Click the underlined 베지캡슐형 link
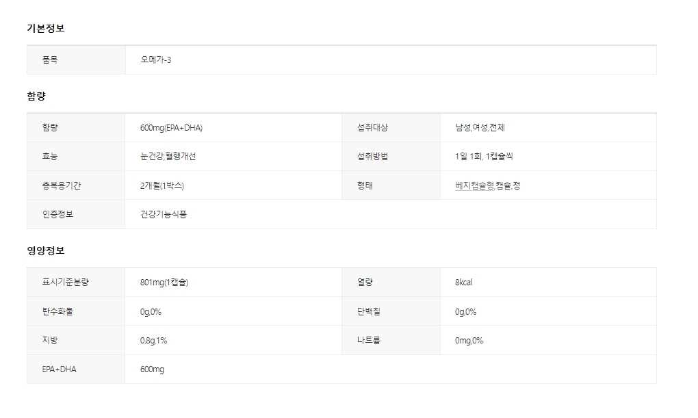 pyautogui.click(x=474, y=185)
